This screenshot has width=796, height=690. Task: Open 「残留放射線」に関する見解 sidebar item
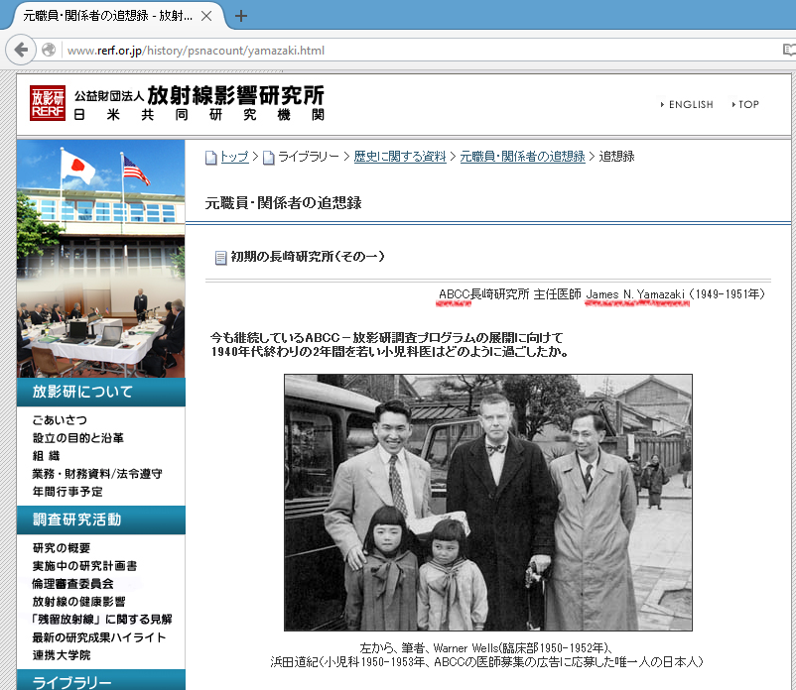point(102,619)
